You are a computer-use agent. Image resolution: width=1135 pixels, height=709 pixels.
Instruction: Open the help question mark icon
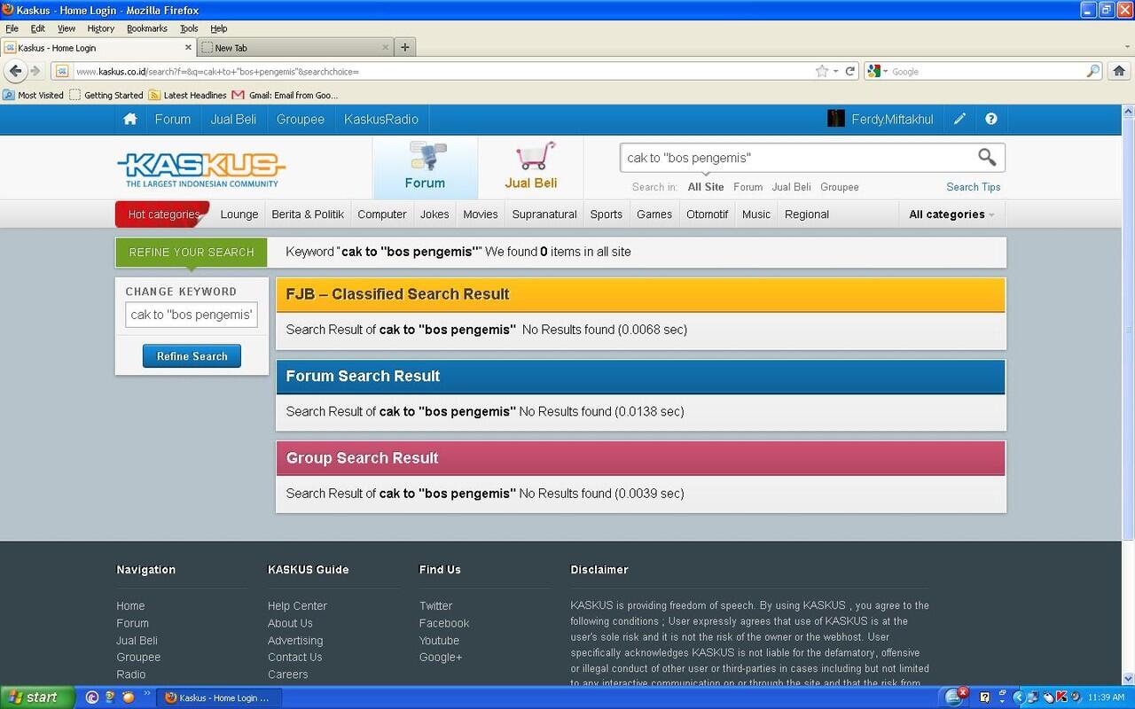(x=991, y=119)
